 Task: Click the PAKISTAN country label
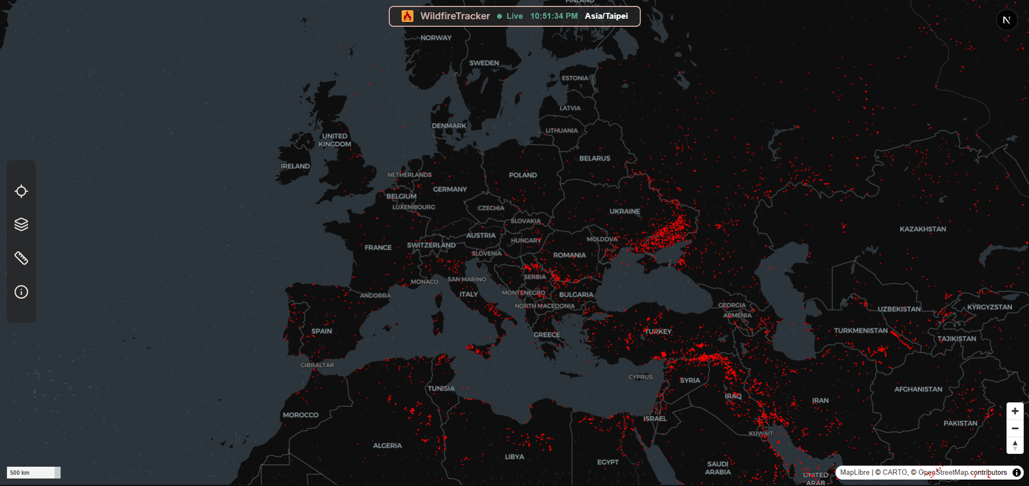[960, 423]
